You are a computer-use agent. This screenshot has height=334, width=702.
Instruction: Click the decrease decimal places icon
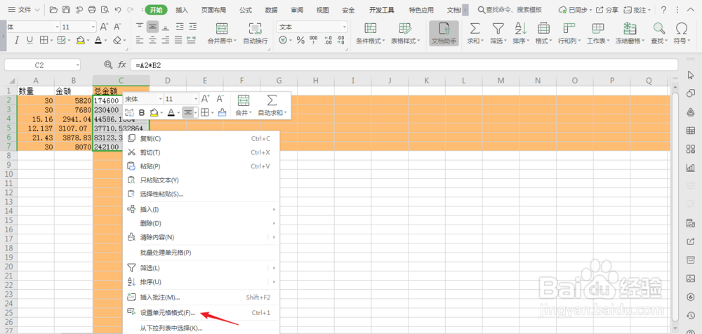(341, 40)
